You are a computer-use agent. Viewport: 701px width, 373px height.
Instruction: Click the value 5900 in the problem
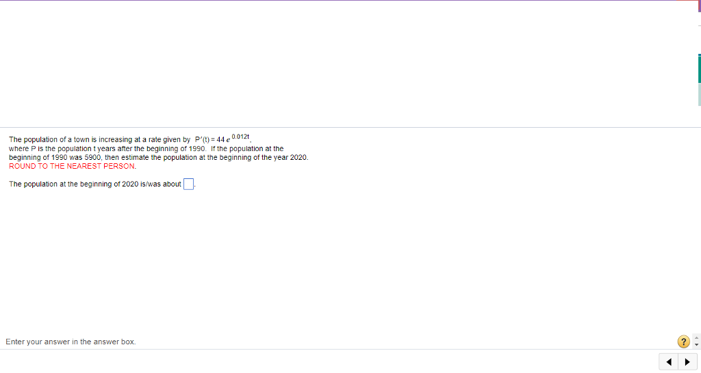(x=93, y=158)
